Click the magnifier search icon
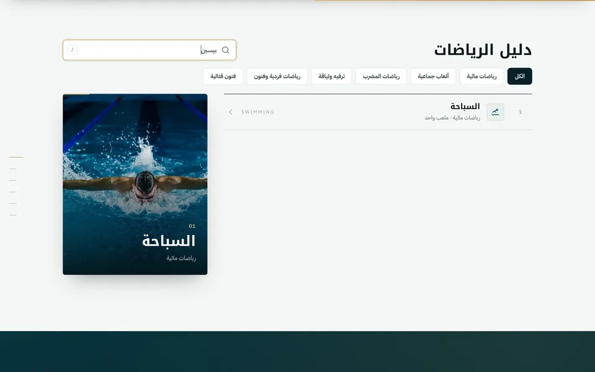 pos(226,50)
